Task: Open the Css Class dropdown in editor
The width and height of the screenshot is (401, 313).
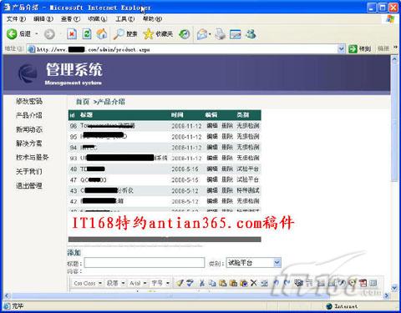Action: tap(88, 283)
